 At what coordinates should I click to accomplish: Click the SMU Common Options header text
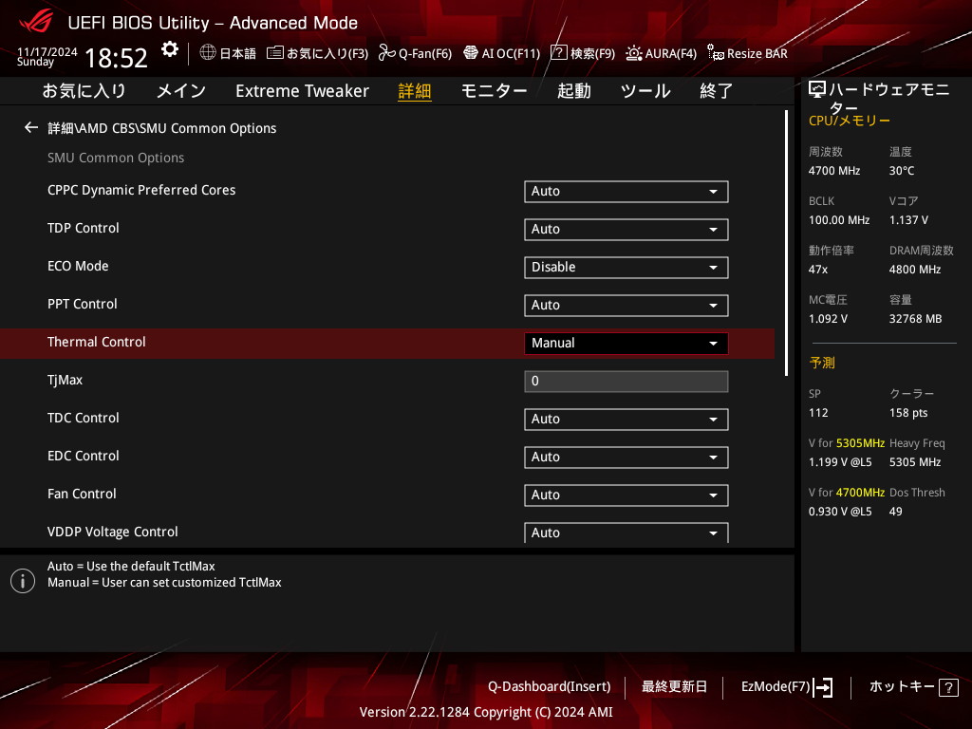tap(116, 159)
